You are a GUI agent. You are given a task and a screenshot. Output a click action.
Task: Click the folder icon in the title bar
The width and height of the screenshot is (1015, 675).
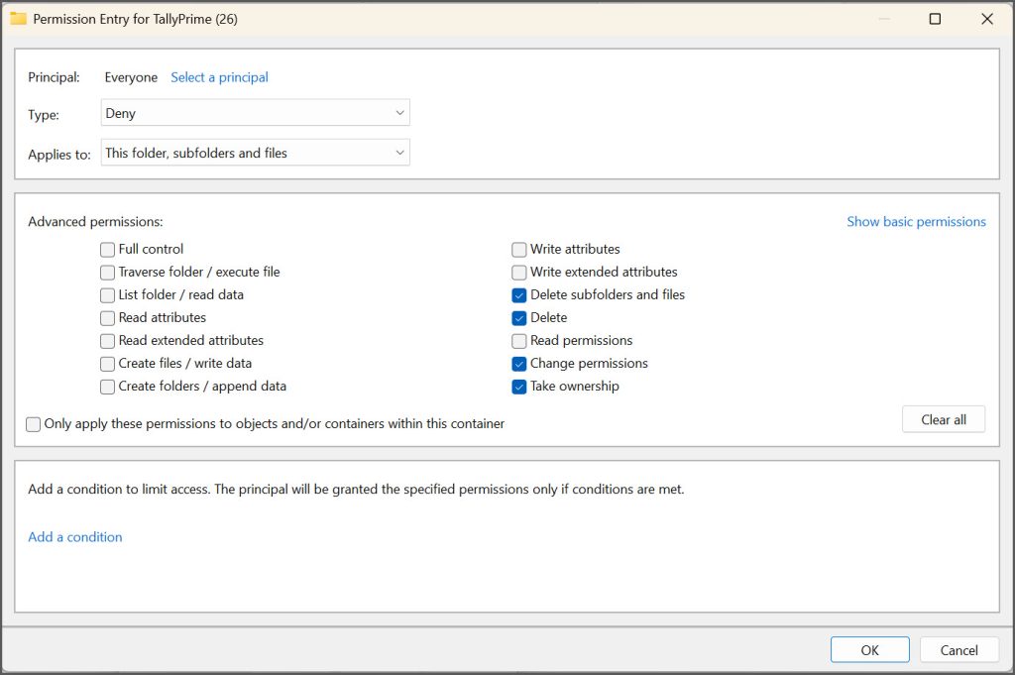pos(19,18)
